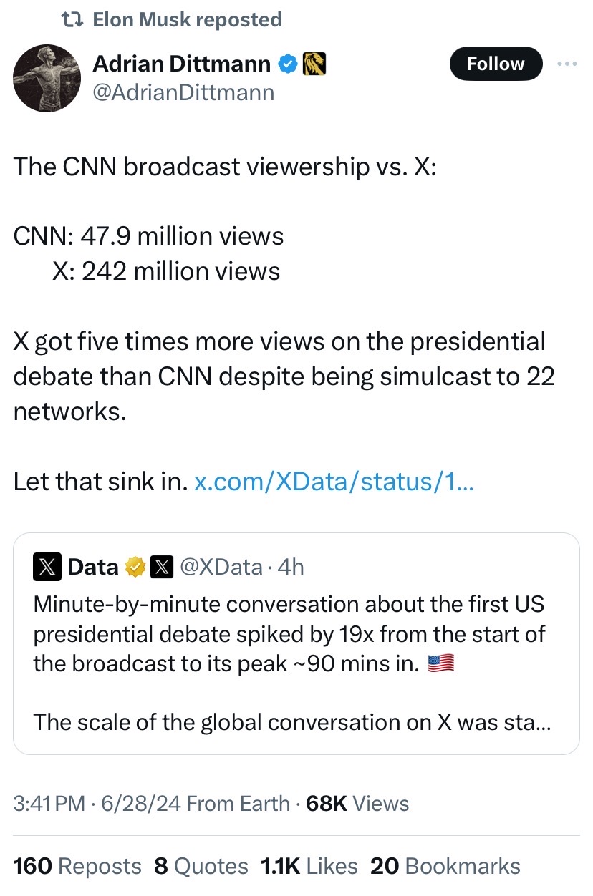Image resolution: width=593 pixels, height=896 pixels.
Task: Open Adrian Dittmann's profile avatar
Action: [47, 79]
